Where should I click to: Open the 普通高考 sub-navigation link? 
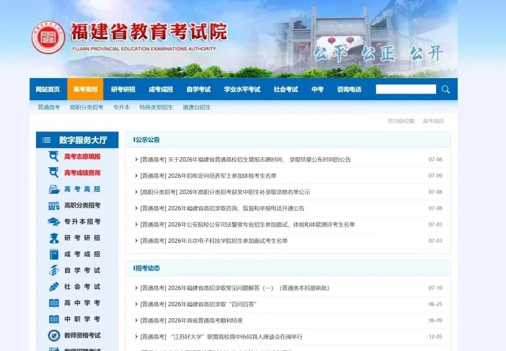point(49,107)
